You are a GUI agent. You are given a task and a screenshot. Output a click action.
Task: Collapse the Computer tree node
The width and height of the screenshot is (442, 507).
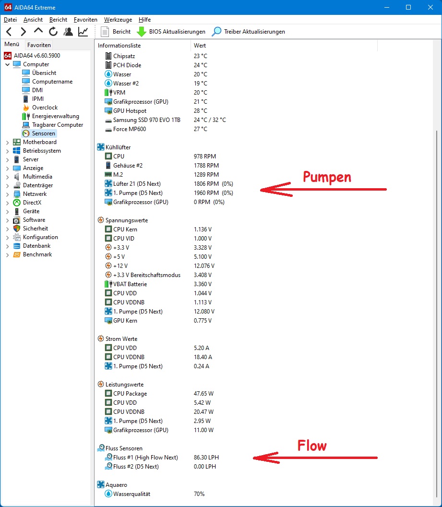point(7,64)
